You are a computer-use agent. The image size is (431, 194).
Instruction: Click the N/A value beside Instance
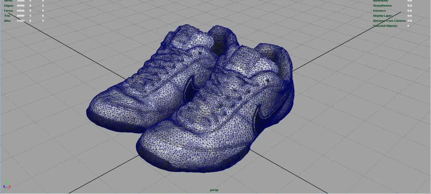click(410, 11)
